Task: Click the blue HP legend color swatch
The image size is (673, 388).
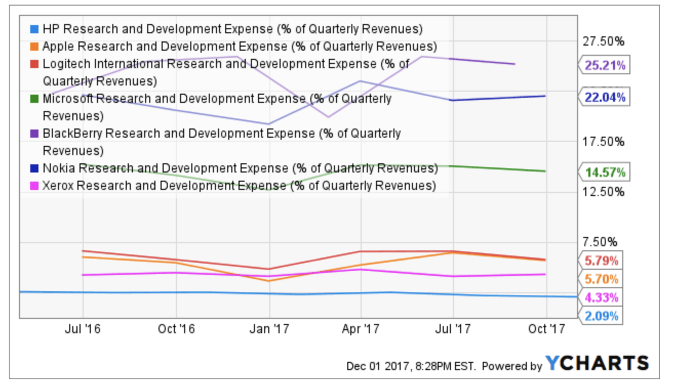Action: [x=34, y=28]
